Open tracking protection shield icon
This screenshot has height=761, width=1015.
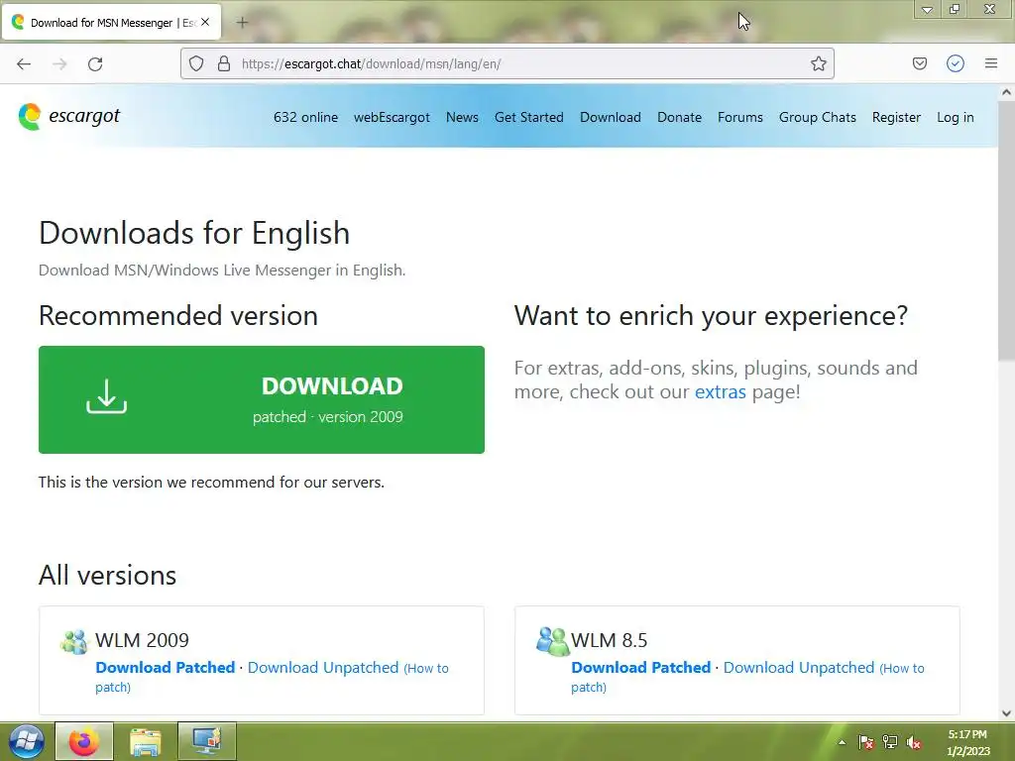click(x=196, y=63)
